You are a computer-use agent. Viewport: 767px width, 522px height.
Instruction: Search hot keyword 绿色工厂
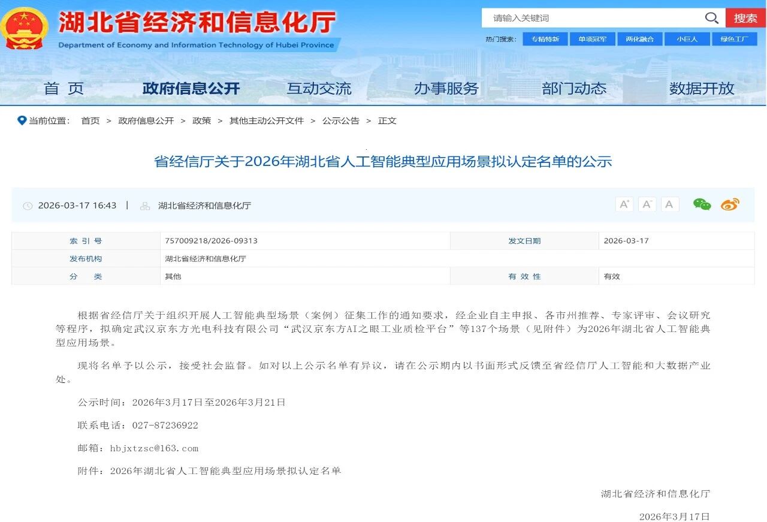click(x=735, y=39)
